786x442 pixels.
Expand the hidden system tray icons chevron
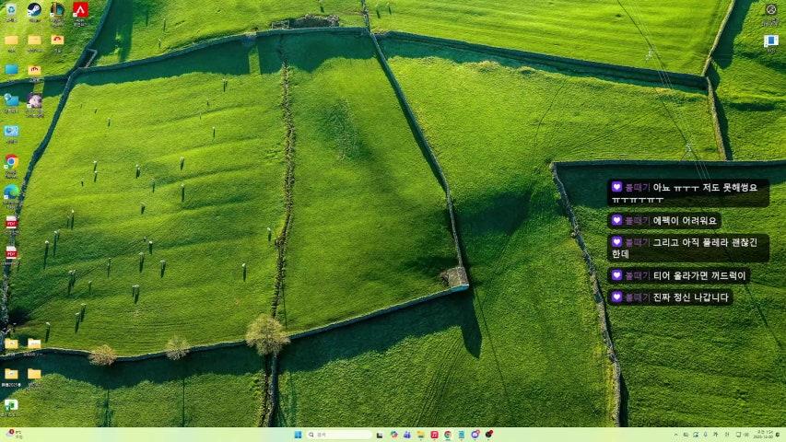pyautogui.click(x=675, y=435)
